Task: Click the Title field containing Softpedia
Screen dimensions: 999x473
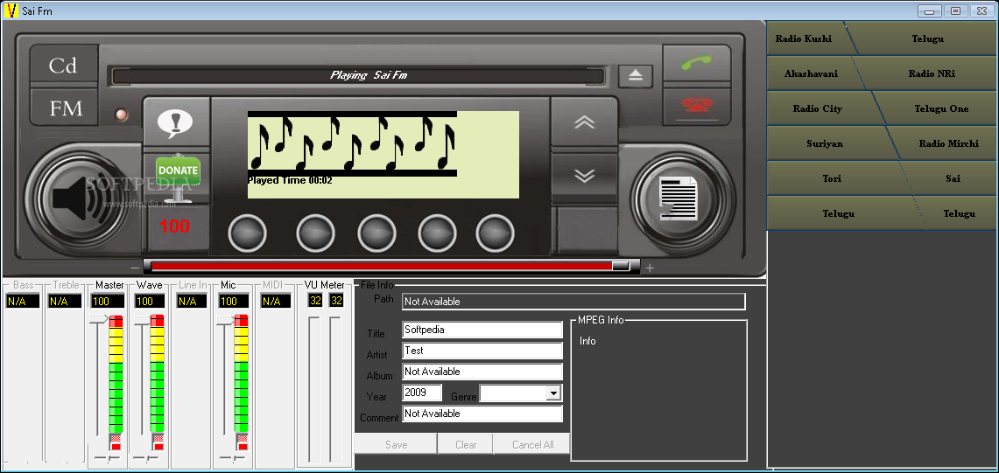Action: [482, 330]
